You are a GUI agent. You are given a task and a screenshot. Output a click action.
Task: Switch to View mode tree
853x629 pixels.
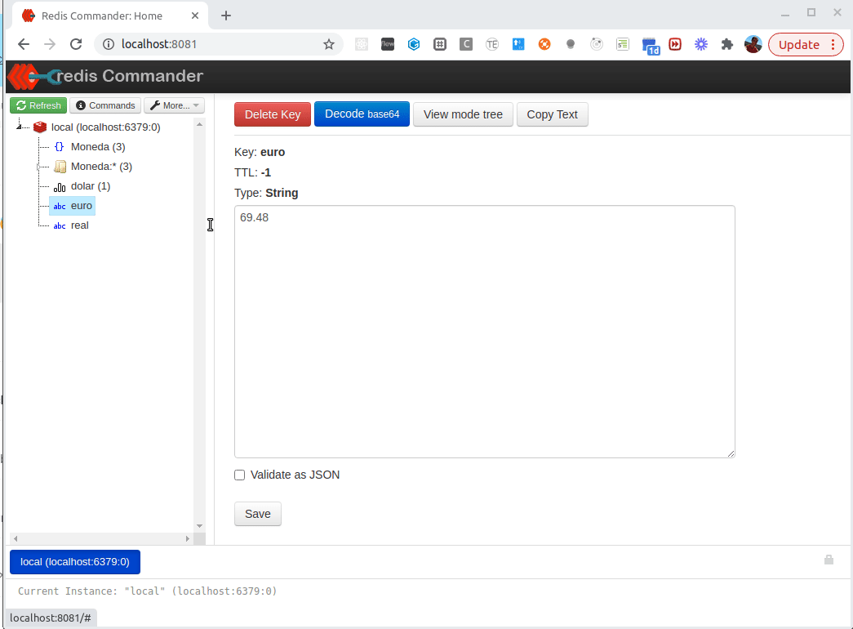coord(463,114)
